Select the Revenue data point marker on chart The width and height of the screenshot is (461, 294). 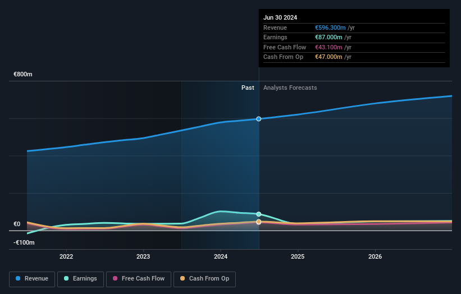pyautogui.click(x=259, y=119)
